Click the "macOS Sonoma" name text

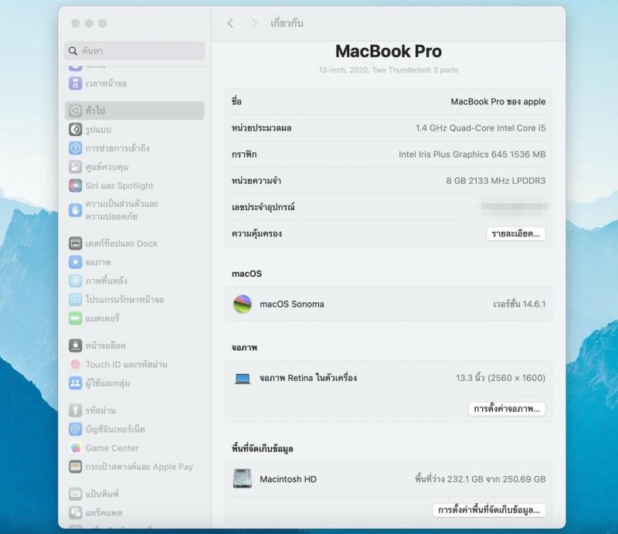click(292, 304)
